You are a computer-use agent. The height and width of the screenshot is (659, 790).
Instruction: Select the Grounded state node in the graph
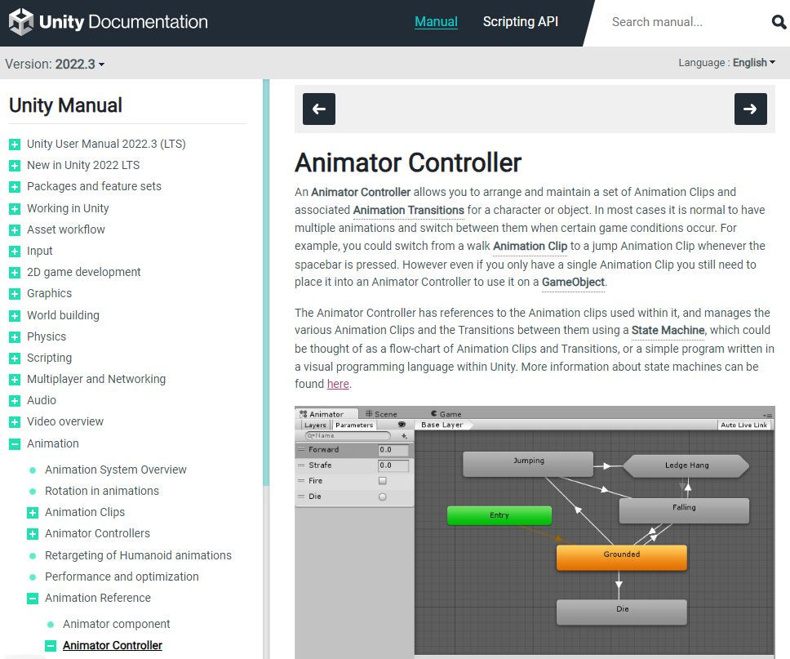(x=621, y=554)
